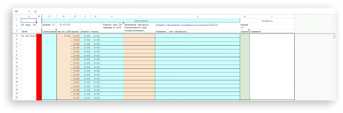Select column J header
343x113 pixels.
tap(197, 16)
